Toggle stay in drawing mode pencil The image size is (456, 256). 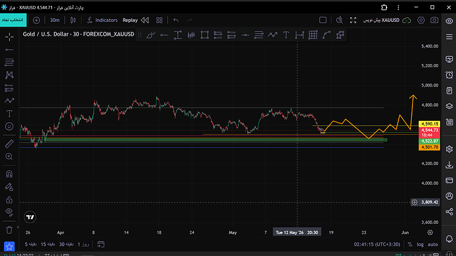(x=9, y=187)
